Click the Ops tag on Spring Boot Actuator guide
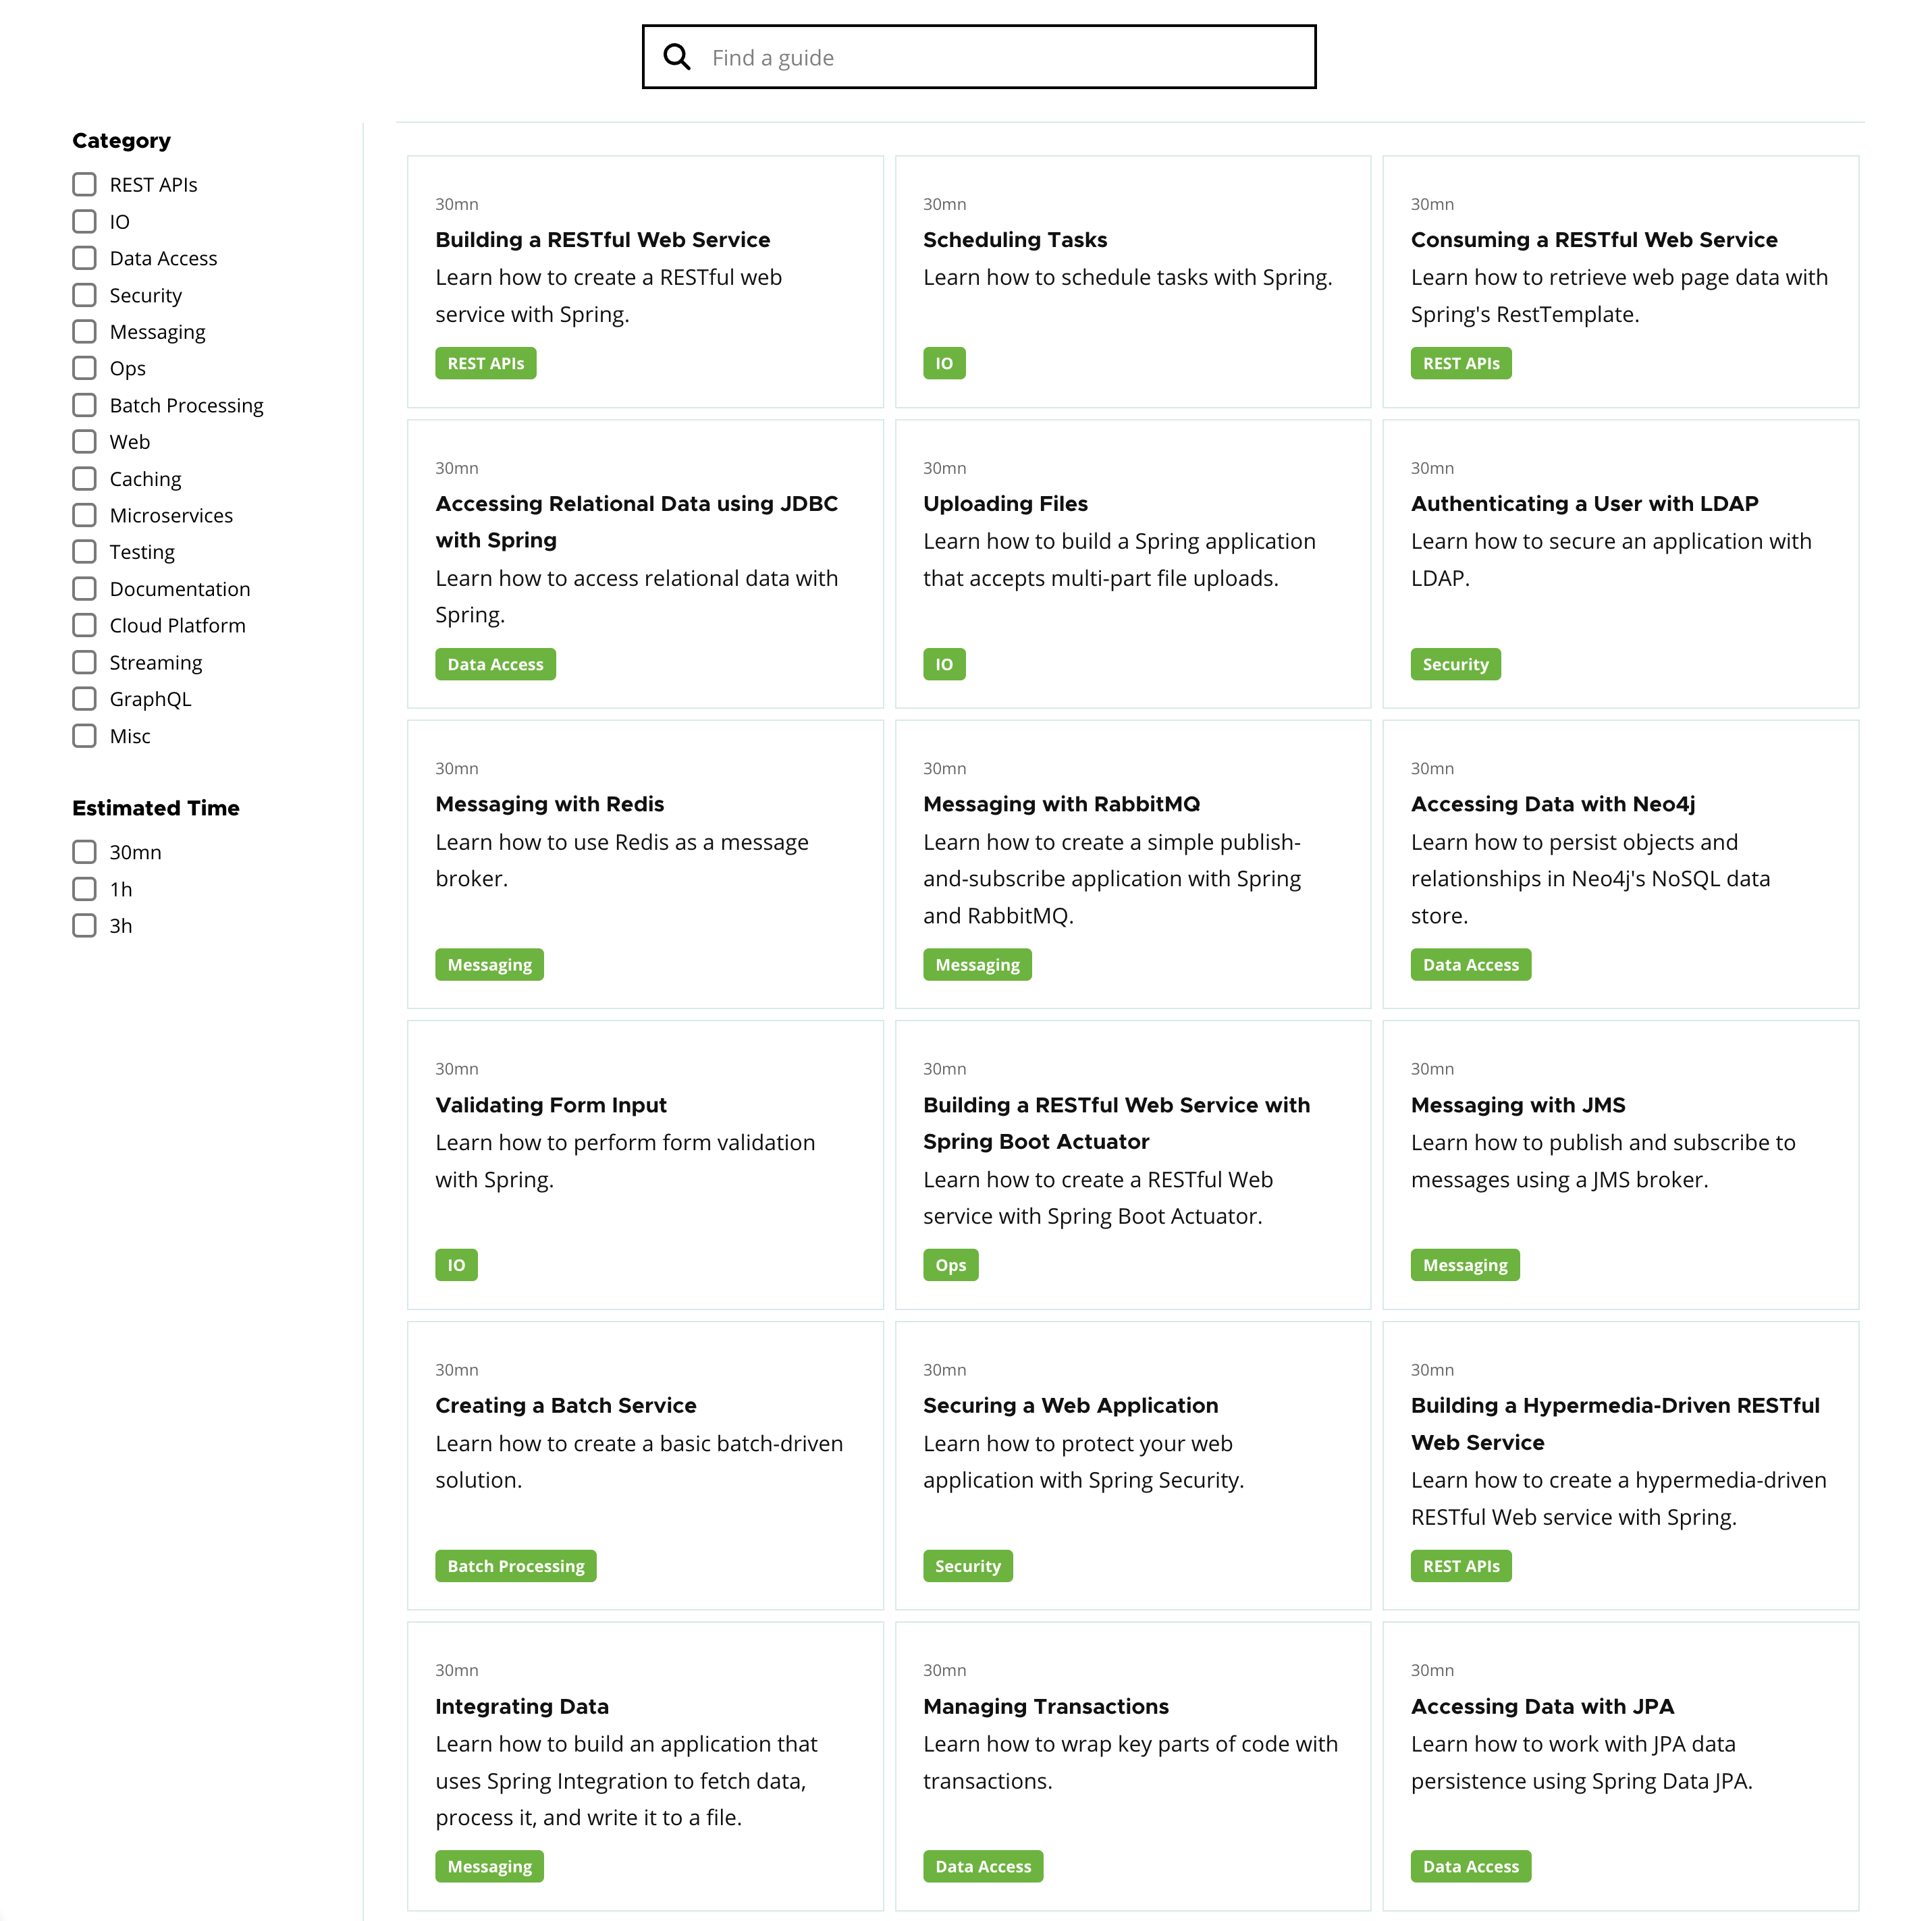The height and width of the screenshot is (1921, 1932). tap(950, 1264)
